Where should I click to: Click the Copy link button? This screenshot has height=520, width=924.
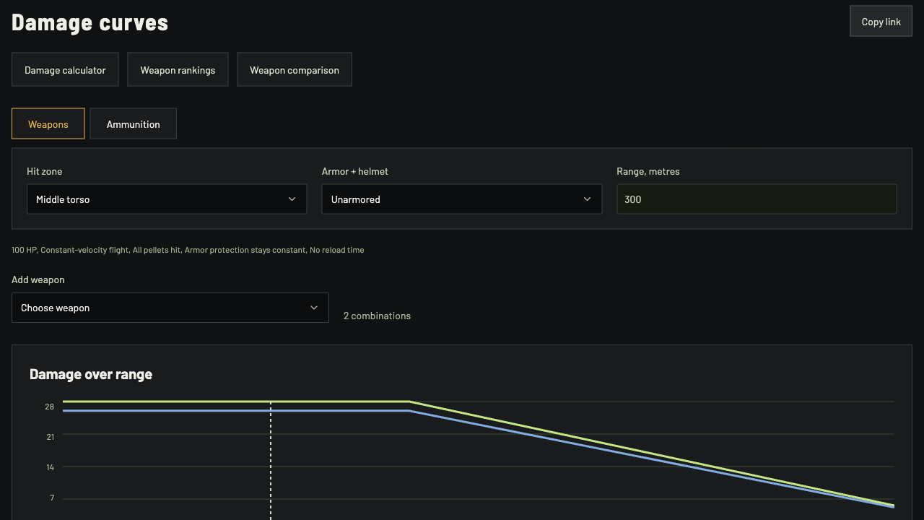(x=881, y=22)
